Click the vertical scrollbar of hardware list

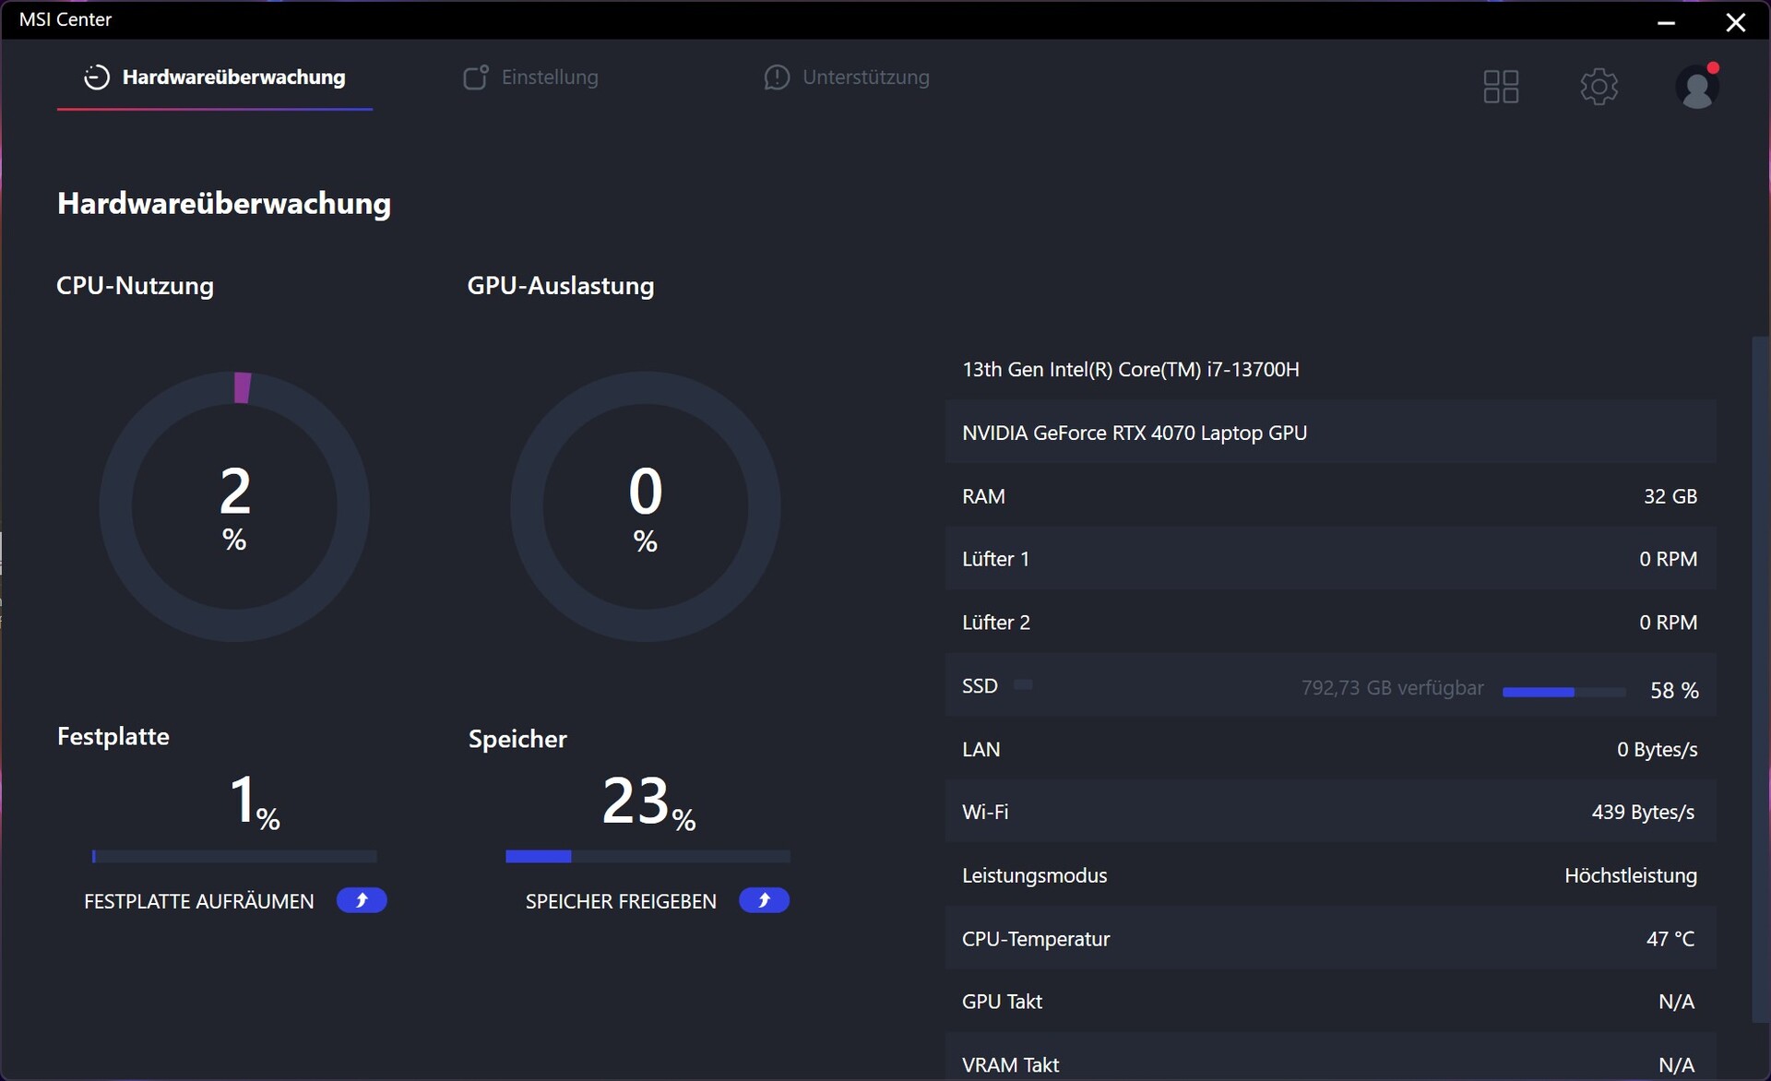pos(1760,679)
